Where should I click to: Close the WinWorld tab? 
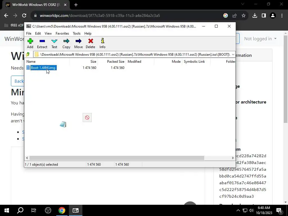(65, 5)
